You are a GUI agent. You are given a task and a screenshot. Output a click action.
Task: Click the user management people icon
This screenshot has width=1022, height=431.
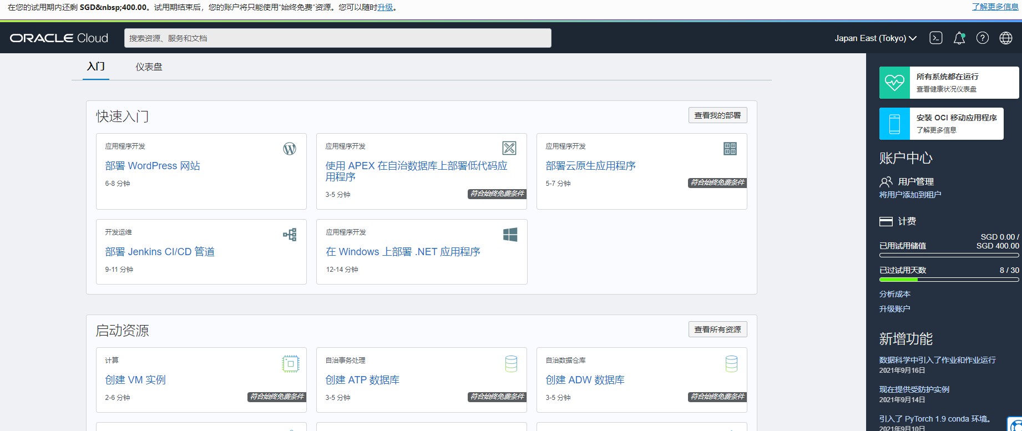pyautogui.click(x=886, y=182)
